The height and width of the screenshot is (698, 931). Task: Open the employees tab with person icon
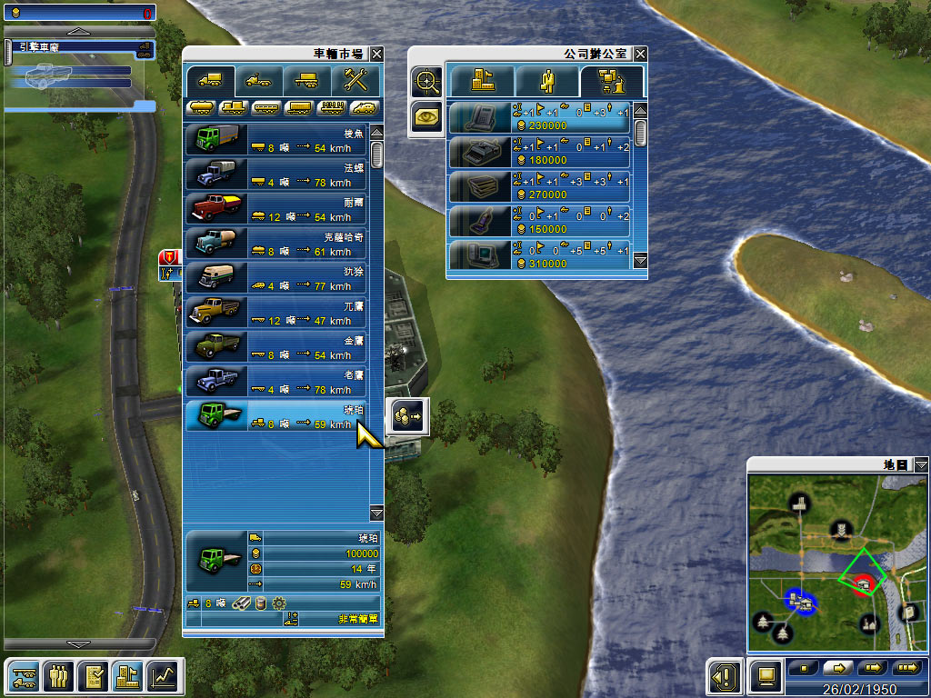546,81
